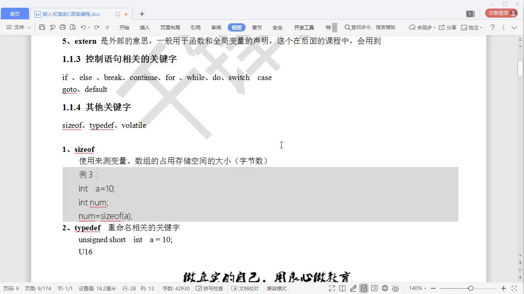Image resolution: width=524 pixels, height=294 pixels.
Task: Click the 查找命令 search box
Action: [x=370, y=27]
